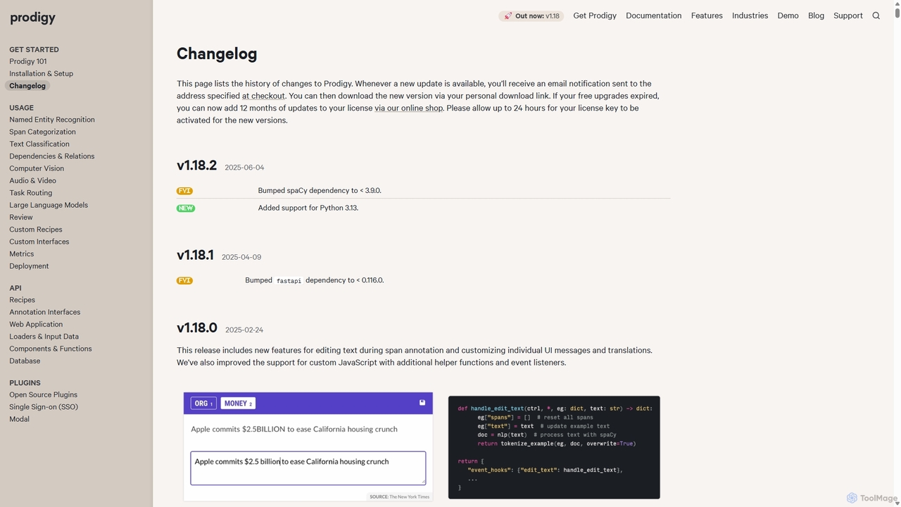This screenshot has height=507, width=901.
Task: Click the ORG label in demo image
Action: pyautogui.click(x=203, y=403)
